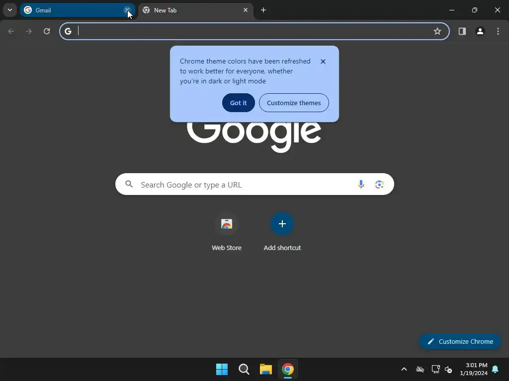Open Customize Chrome panel
The width and height of the screenshot is (509, 381).
460,341
